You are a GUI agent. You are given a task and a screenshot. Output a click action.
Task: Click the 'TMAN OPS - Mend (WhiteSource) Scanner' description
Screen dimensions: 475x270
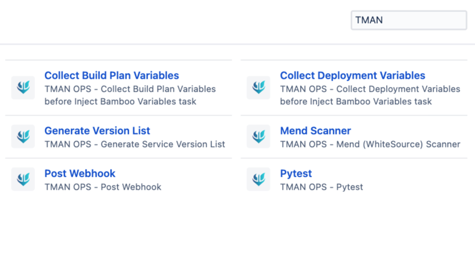tap(370, 145)
